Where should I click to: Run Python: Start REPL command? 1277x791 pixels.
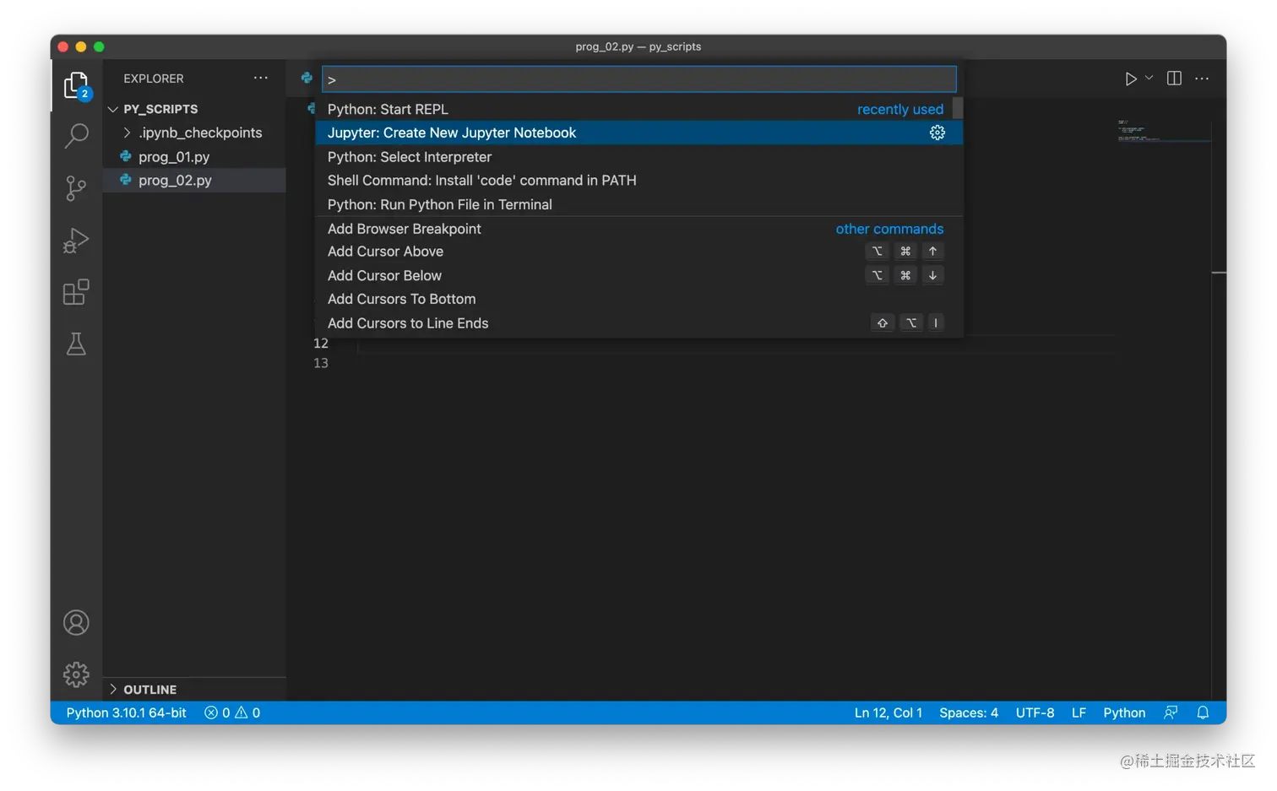click(638, 109)
